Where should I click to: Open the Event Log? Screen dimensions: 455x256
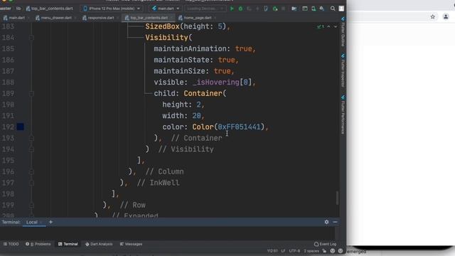coord(326,244)
